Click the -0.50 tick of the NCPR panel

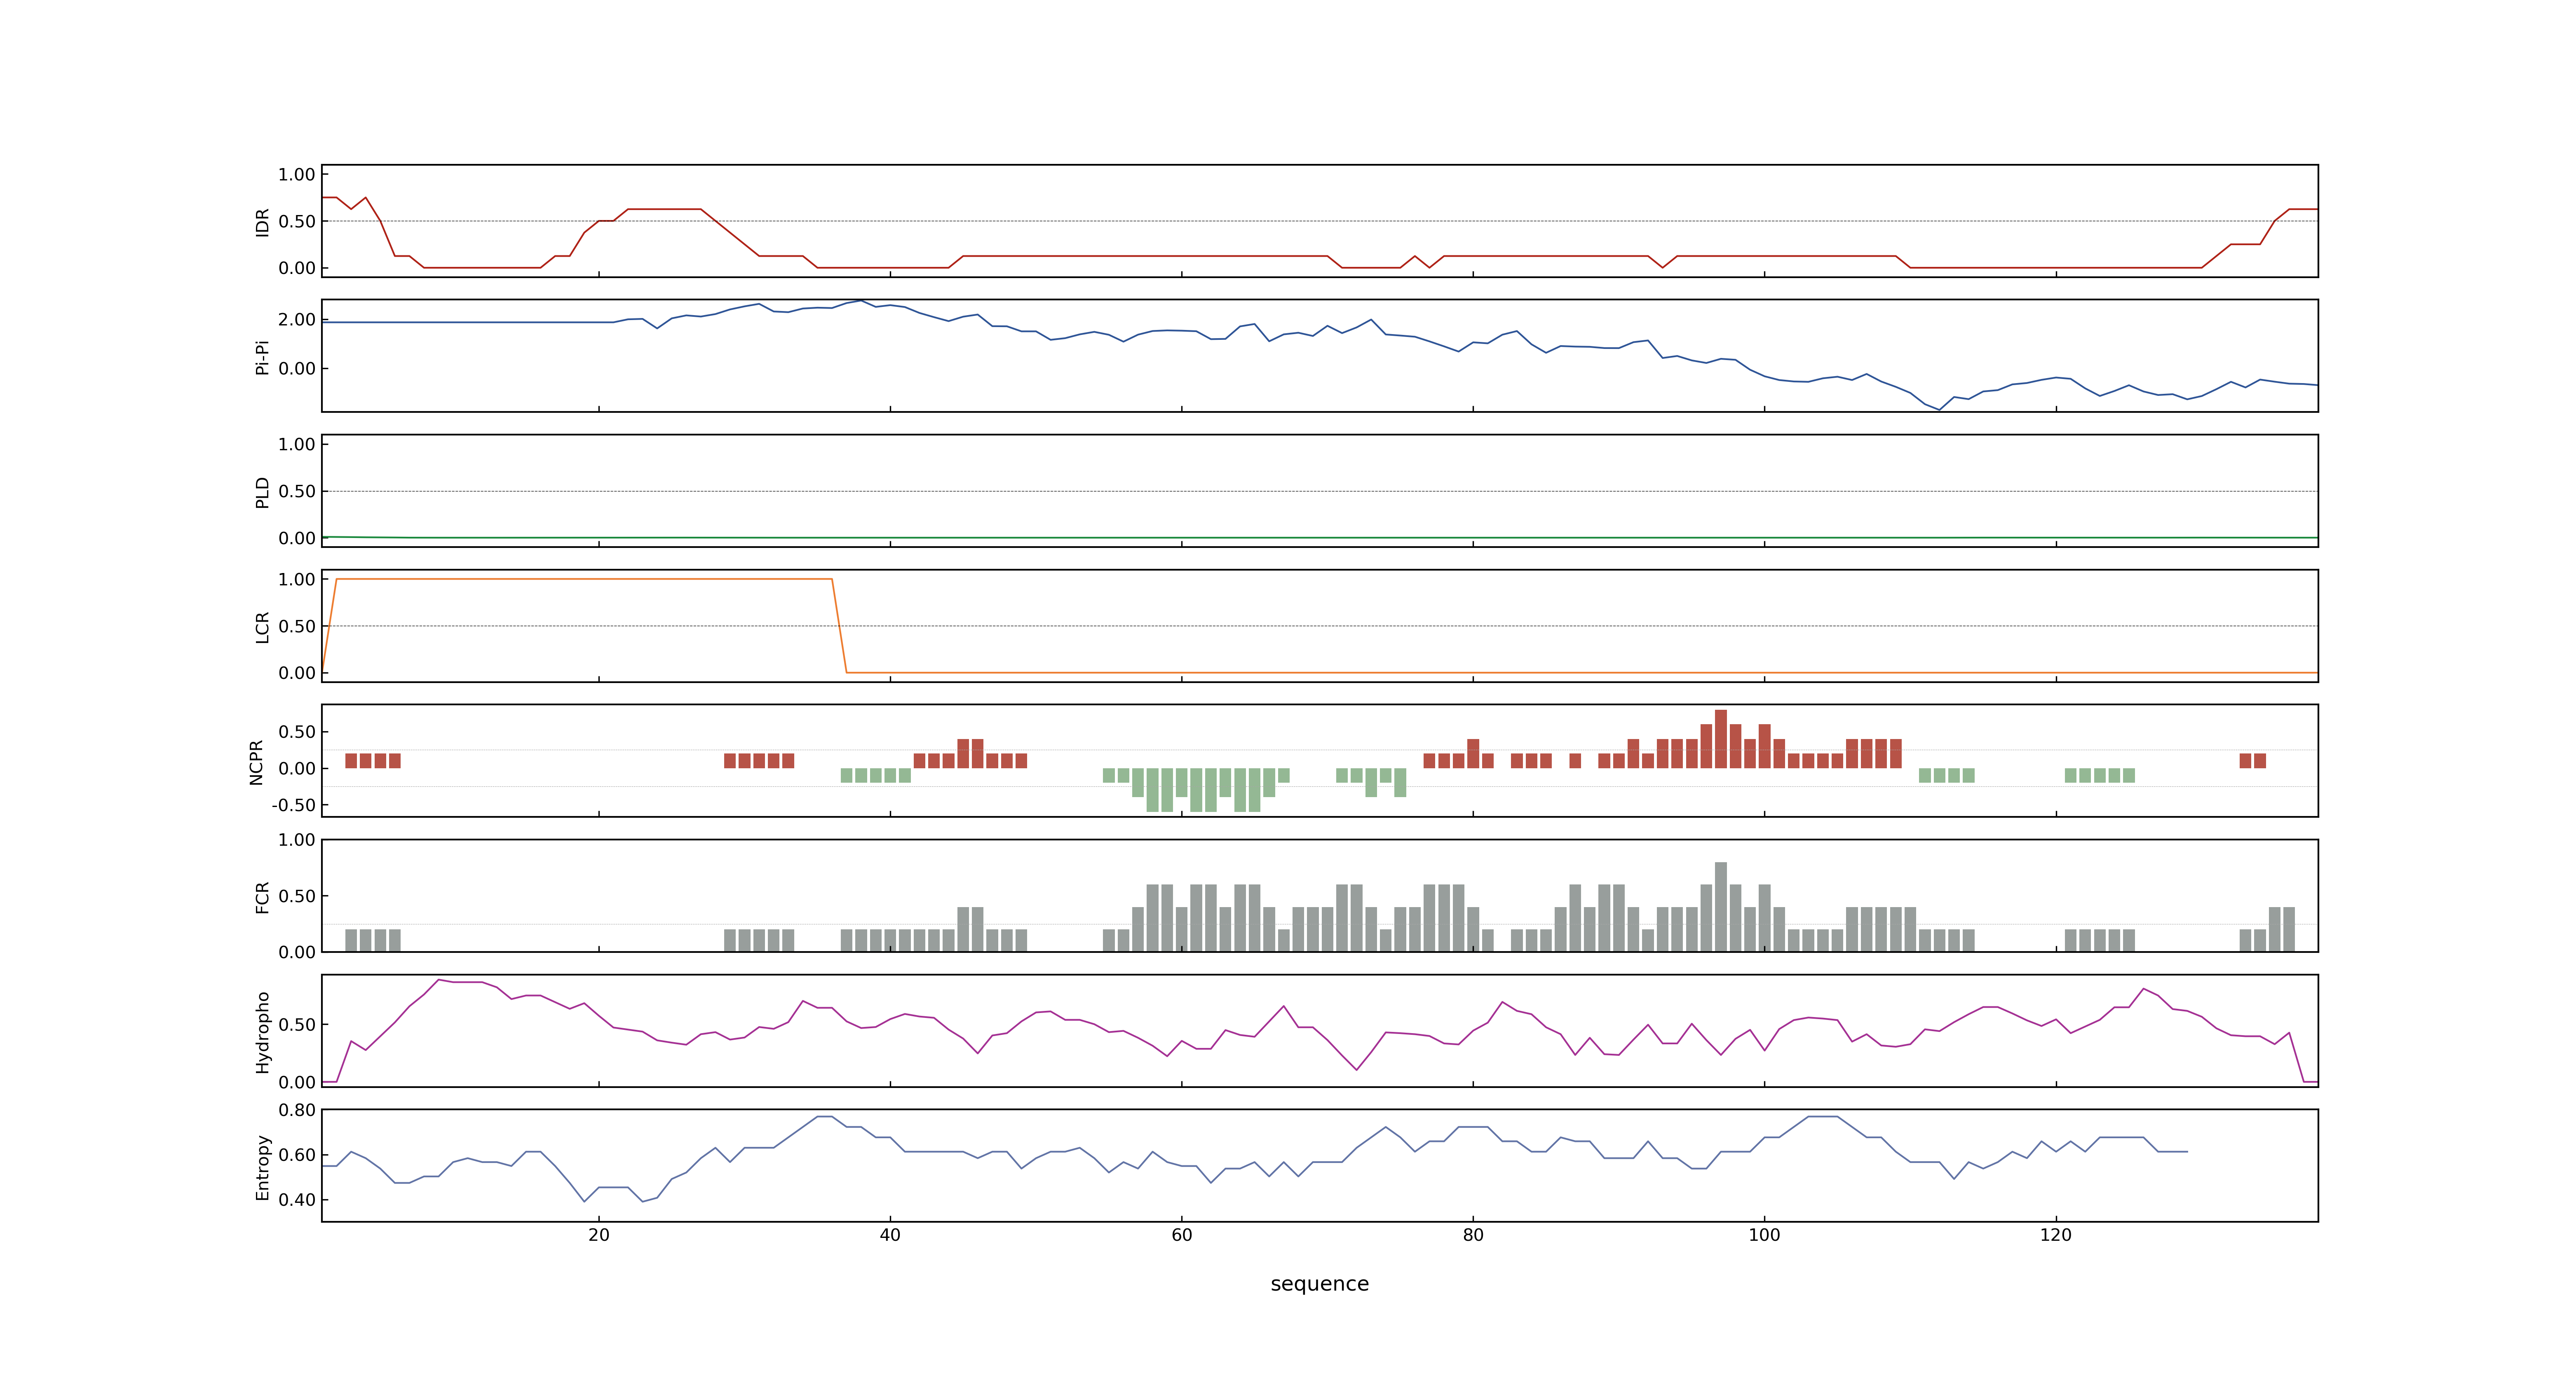tap(294, 805)
